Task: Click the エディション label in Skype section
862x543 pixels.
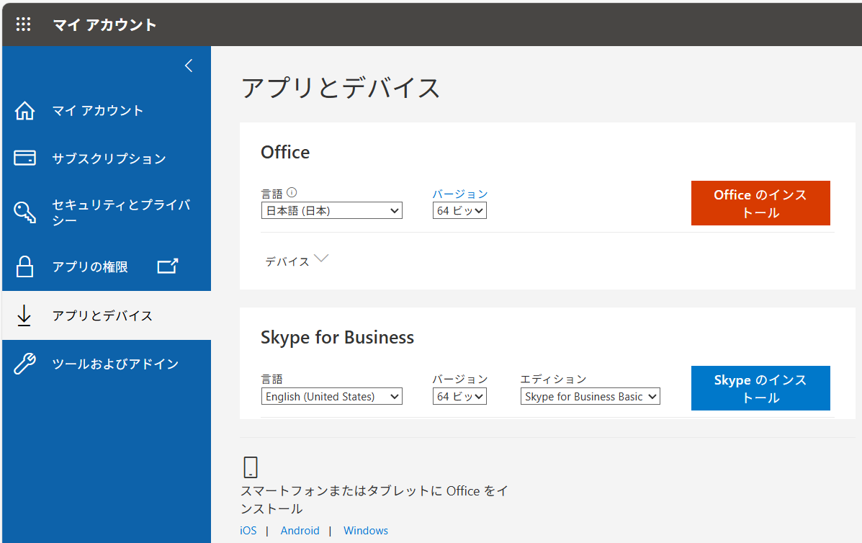Action: click(553, 380)
